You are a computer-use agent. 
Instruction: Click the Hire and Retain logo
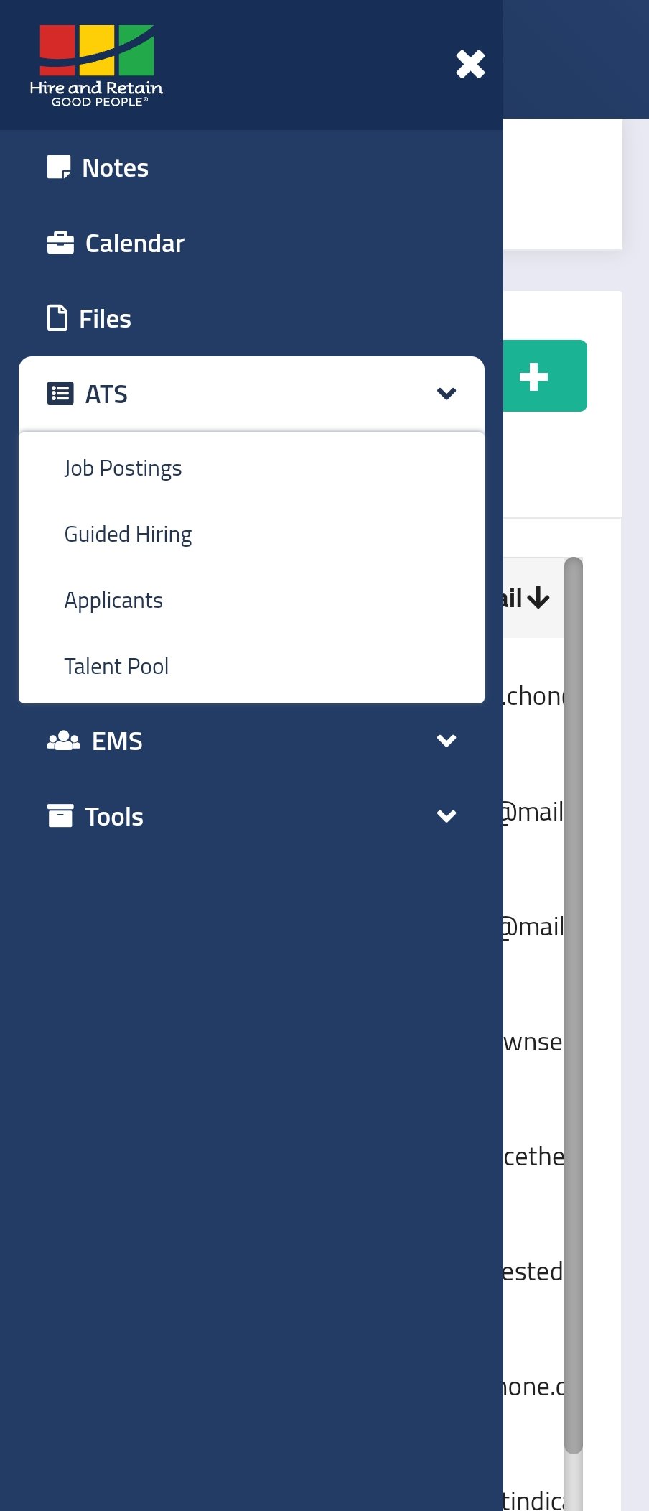click(x=96, y=65)
